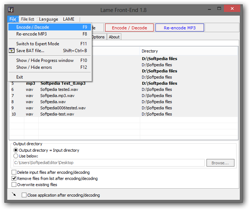Viewport: 250px width, 210px height.
Task: Enable Delete input files after encoding/decoding
Action: coord(50,172)
